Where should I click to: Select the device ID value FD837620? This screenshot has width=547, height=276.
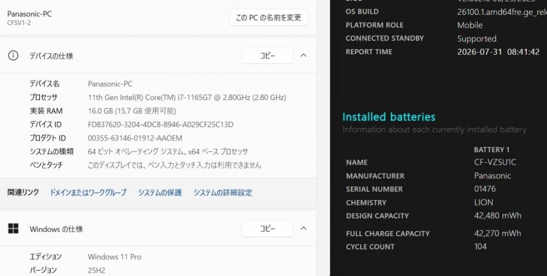[x=160, y=124]
